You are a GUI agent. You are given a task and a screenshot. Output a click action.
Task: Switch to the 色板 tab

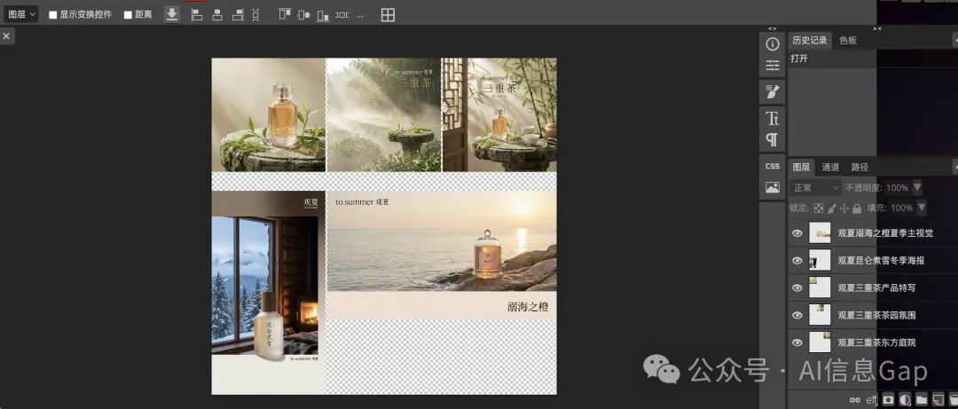click(848, 40)
